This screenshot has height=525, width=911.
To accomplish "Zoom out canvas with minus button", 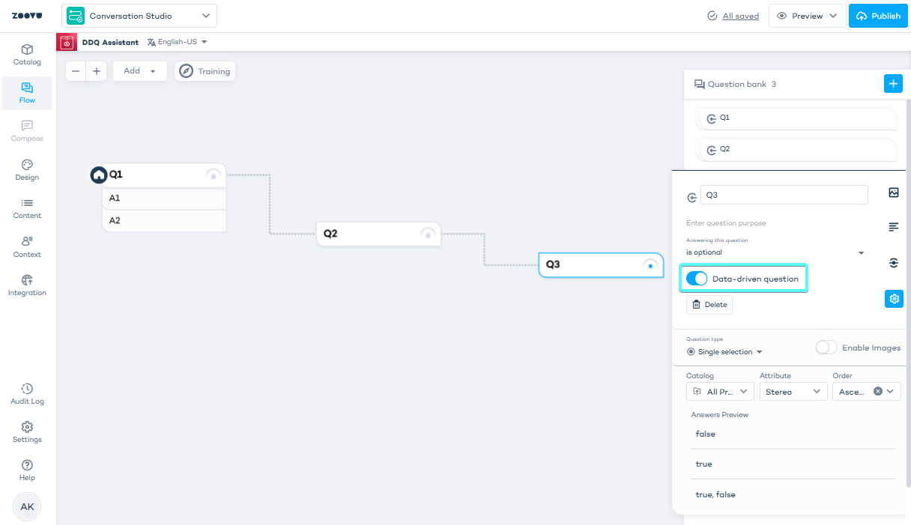I will click(76, 71).
